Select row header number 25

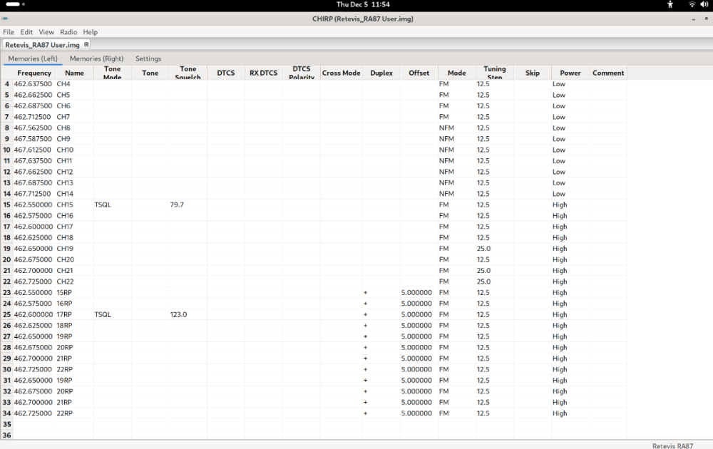coord(7,314)
